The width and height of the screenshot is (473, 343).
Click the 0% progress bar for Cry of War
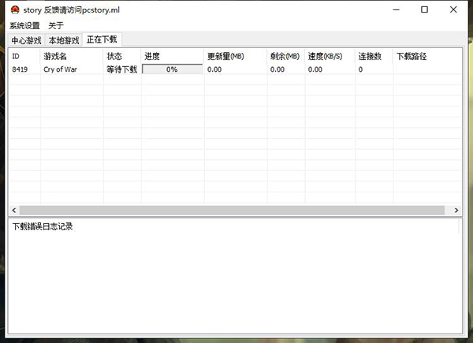tap(172, 69)
